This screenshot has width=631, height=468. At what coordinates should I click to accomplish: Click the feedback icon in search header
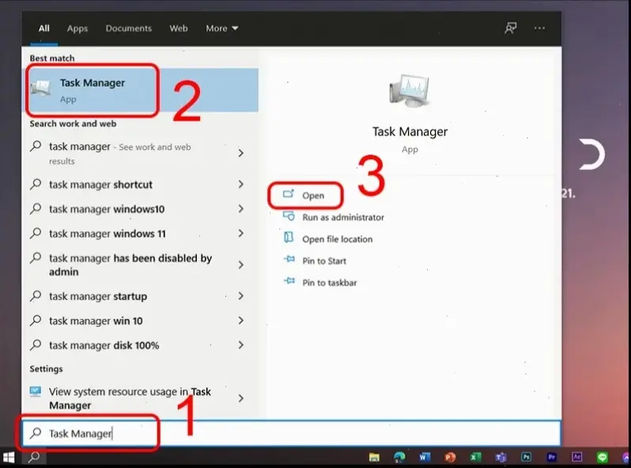(511, 28)
